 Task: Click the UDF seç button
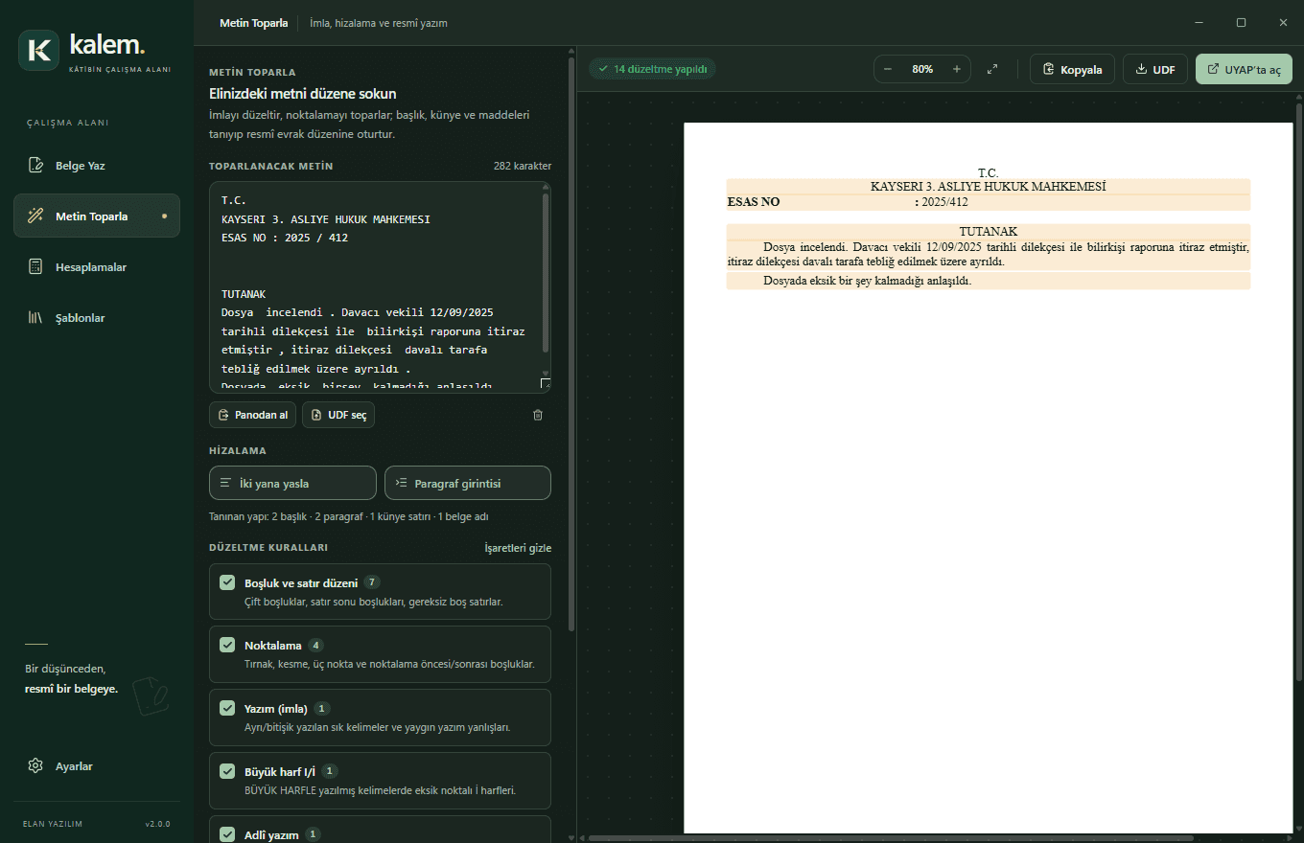pyautogui.click(x=338, y=415)
